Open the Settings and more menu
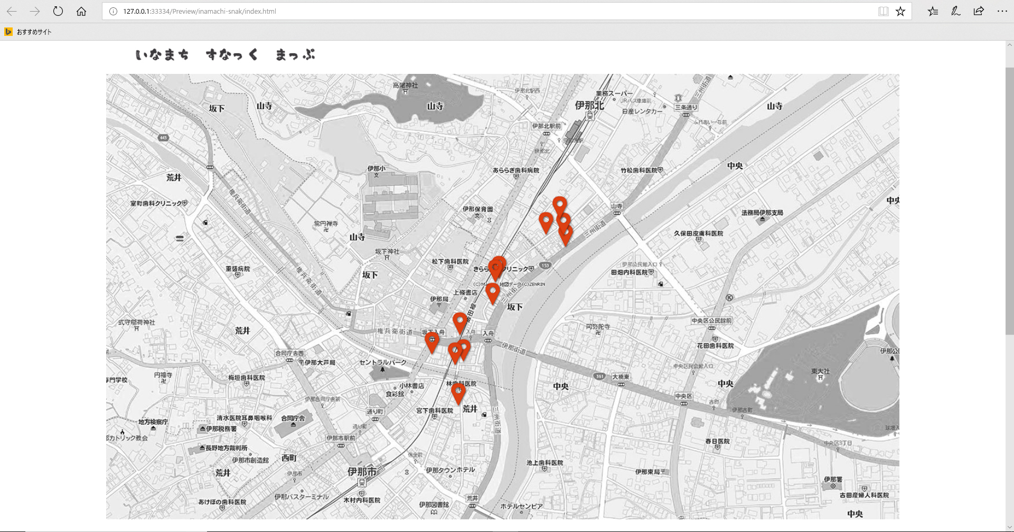1014x532 pixels. tap(1002, 11)
